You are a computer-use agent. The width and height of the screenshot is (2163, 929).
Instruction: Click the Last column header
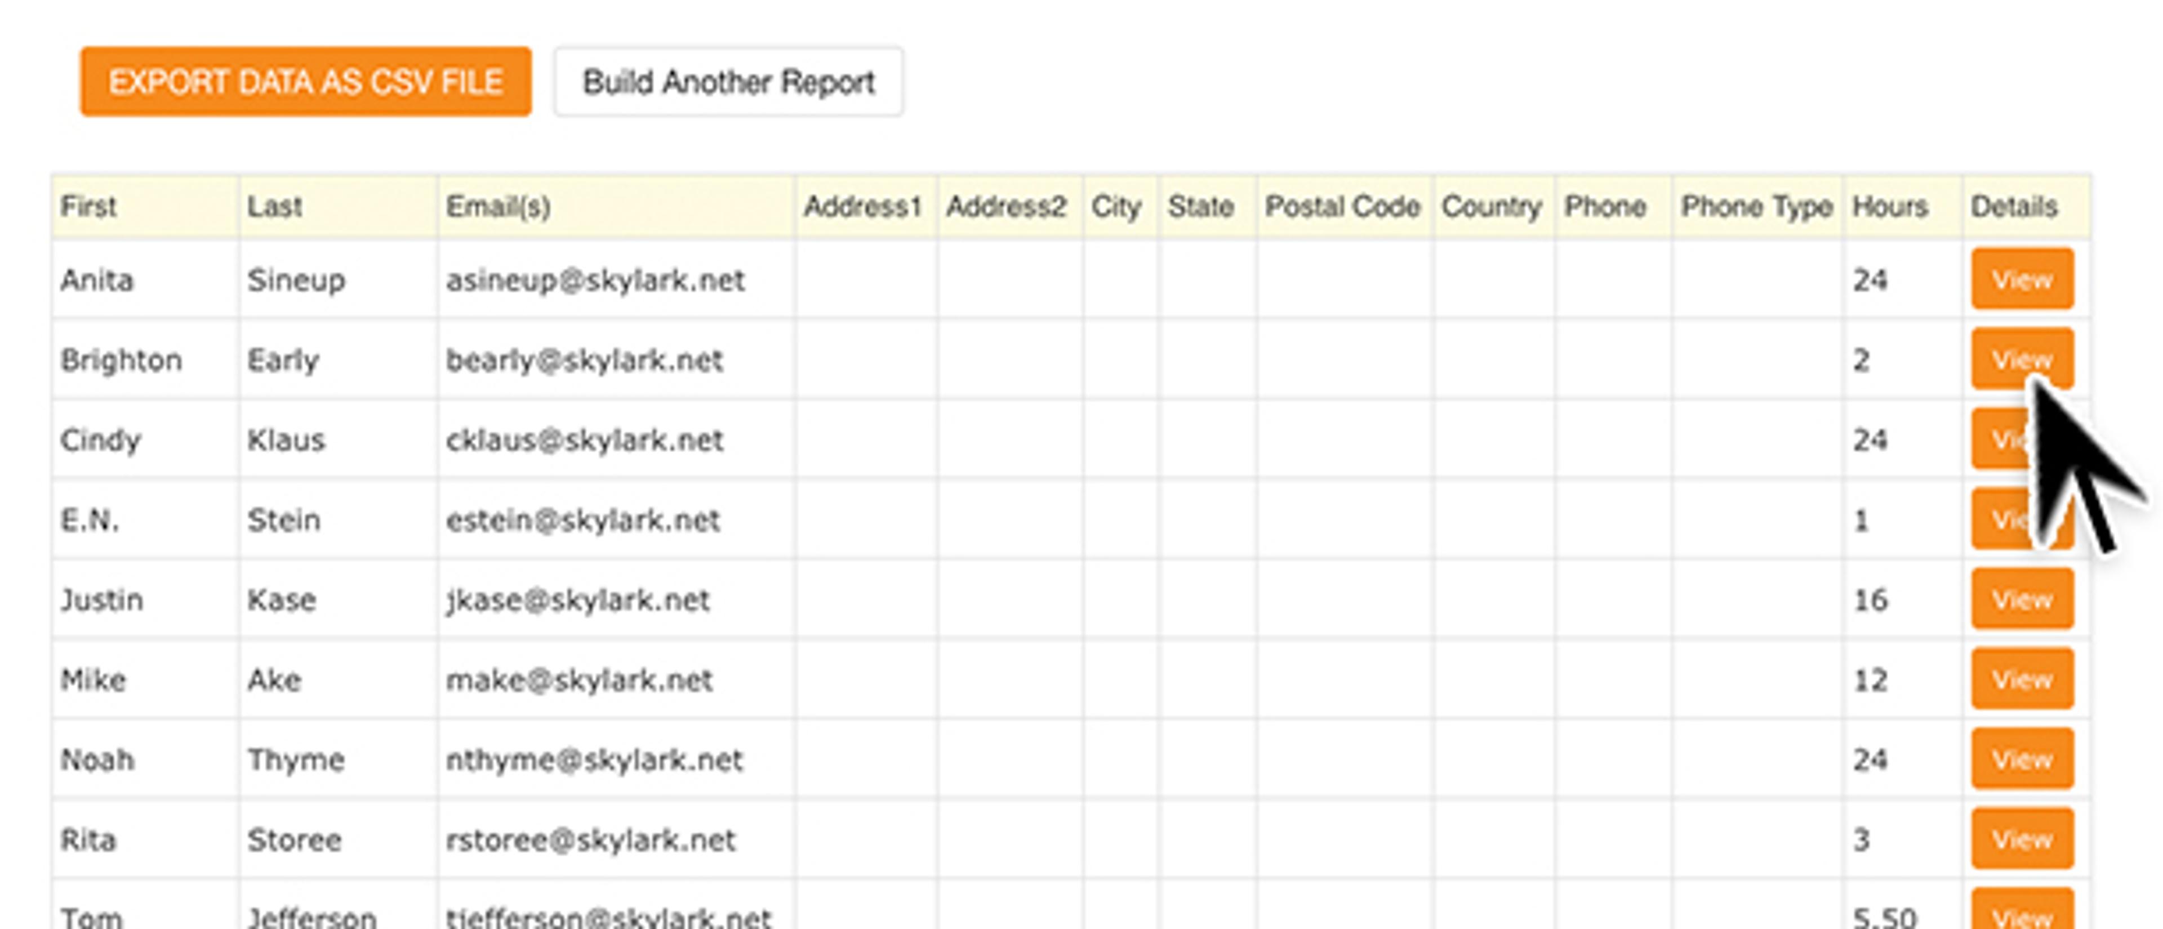pyautogui.click(x=274, y=207)
